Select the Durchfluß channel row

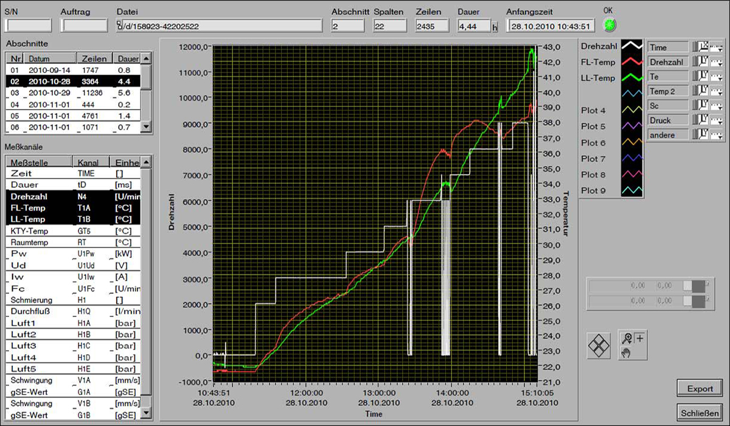click(x=73, y=311)
